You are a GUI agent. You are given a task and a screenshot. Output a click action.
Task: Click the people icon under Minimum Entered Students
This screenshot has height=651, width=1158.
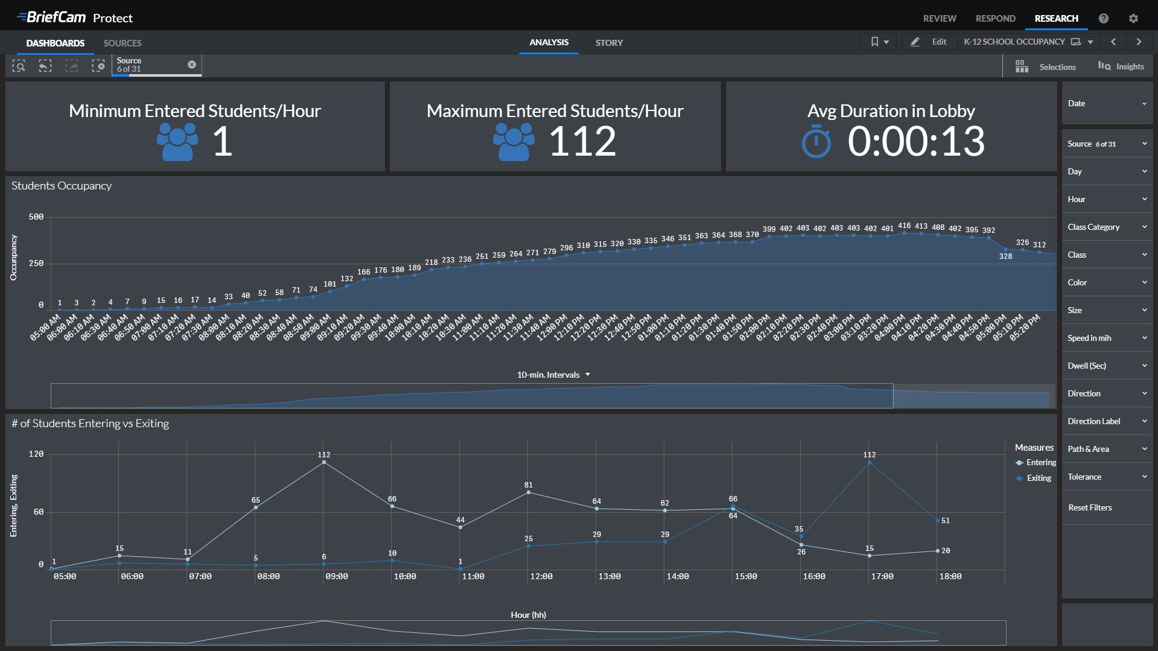(x=177, y=141)
